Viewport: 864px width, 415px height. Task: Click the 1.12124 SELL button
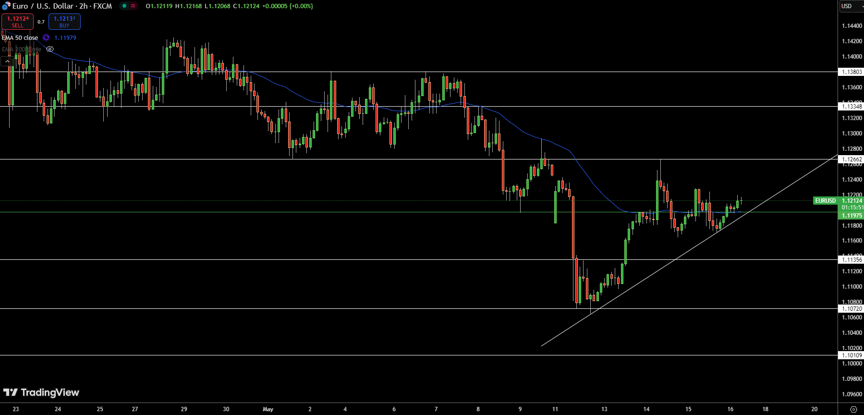(17, 22)
